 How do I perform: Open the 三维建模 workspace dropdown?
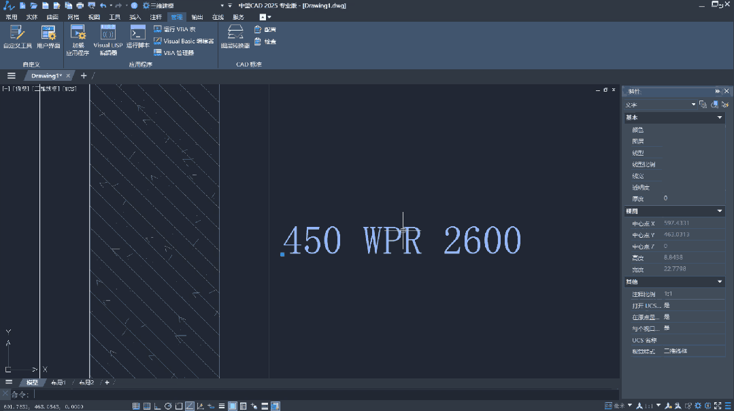click(x=221, y=5)
